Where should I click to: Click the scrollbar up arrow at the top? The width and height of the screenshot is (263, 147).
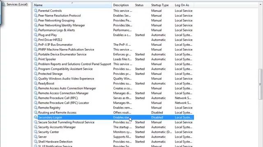tap(260, 4)
